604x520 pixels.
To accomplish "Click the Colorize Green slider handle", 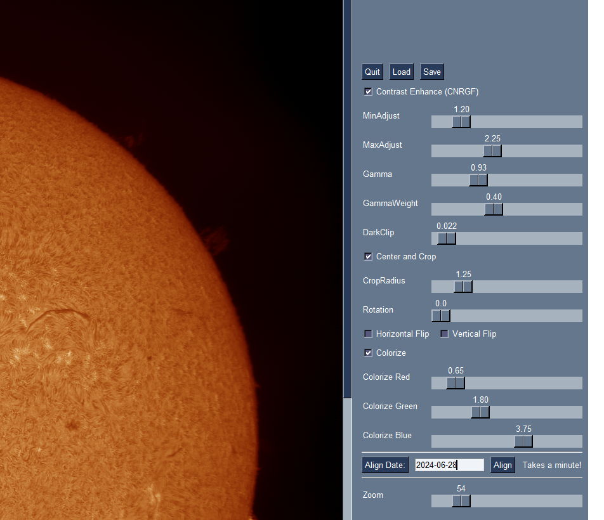I will 480,412.
